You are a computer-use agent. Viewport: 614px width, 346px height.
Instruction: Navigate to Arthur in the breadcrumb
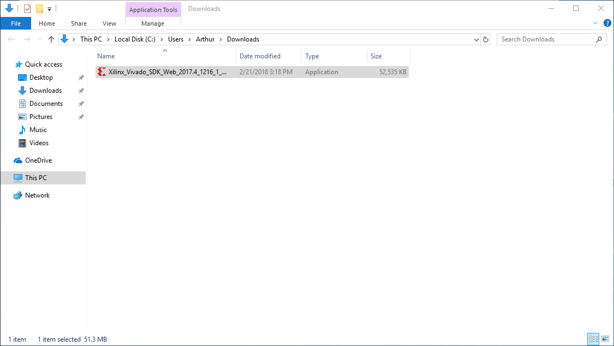(x=205, y=39)
